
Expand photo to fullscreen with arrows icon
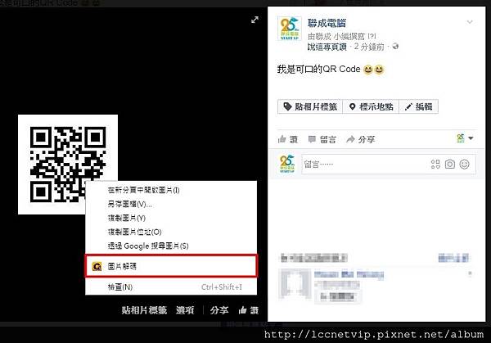coord(255,20)
